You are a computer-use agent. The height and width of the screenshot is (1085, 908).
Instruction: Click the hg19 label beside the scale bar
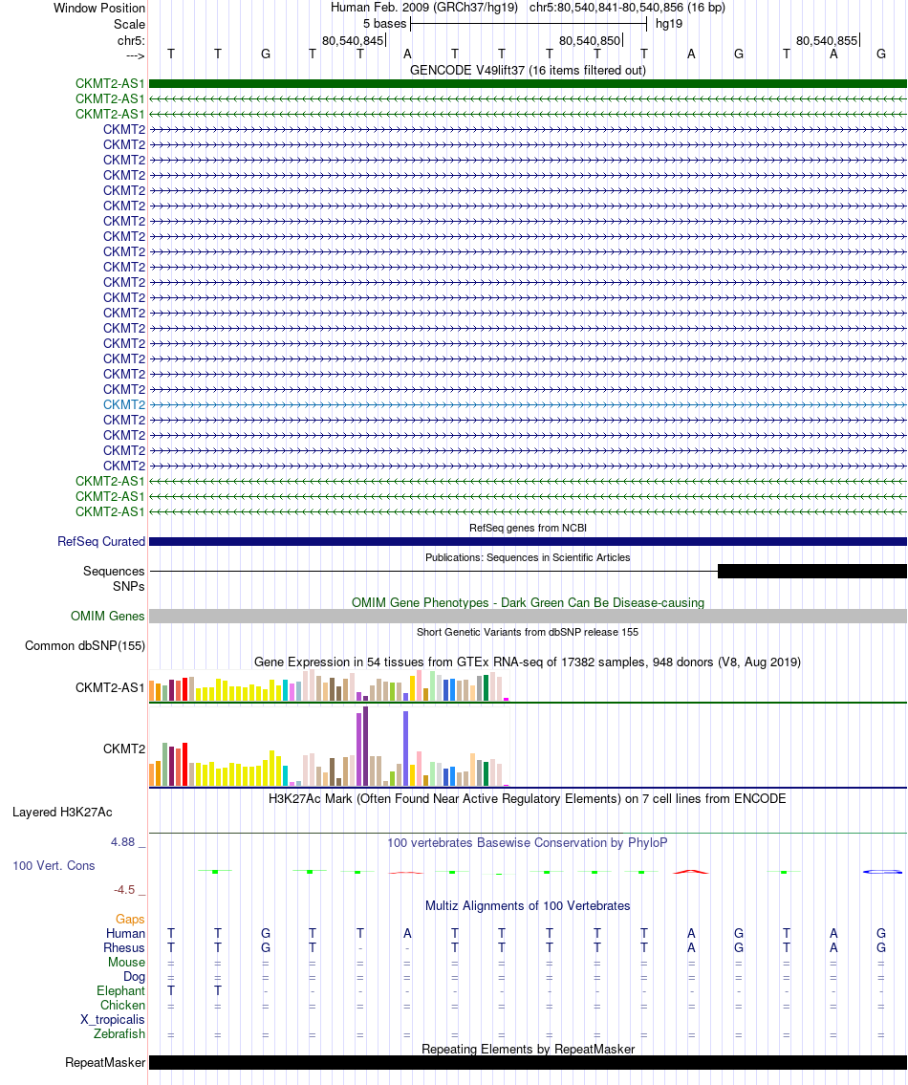pyautogui.click(x=668, y=24)
